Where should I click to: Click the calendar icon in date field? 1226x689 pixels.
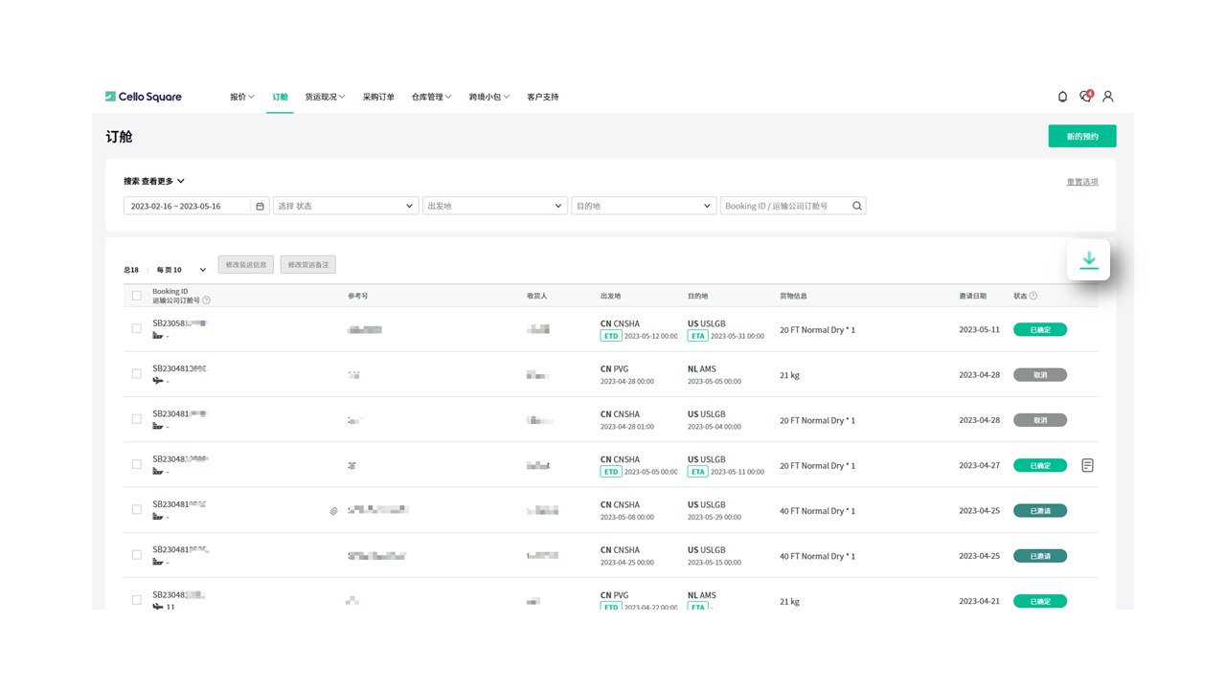260,206
